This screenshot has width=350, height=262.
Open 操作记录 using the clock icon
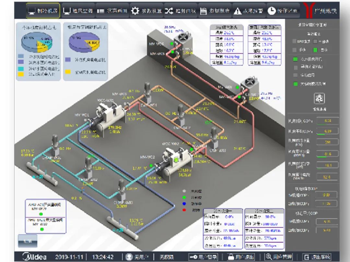[x=272, y=11]
